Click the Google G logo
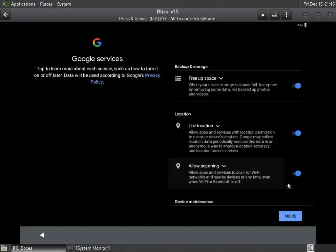This screenshot has height=252, width=336. click(97, 42)
